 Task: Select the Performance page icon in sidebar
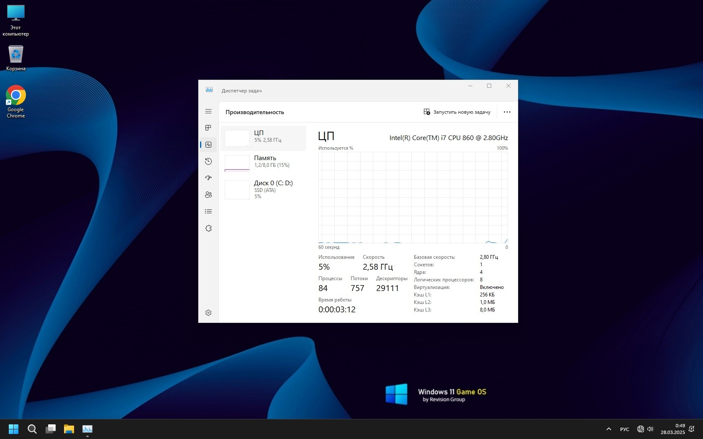pos(208,145)
